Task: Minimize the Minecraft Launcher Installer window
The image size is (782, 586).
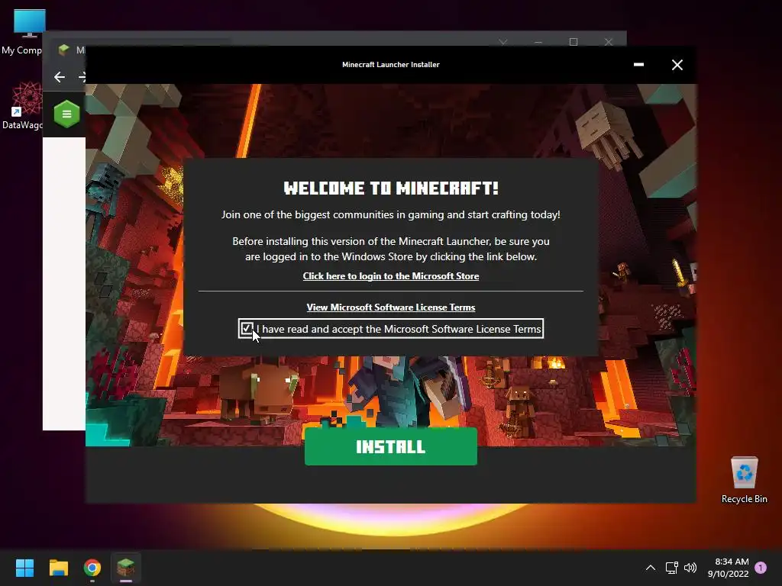Action: point(638,65)
